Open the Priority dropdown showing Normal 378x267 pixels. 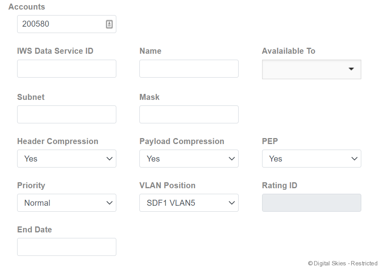(67, 203)
